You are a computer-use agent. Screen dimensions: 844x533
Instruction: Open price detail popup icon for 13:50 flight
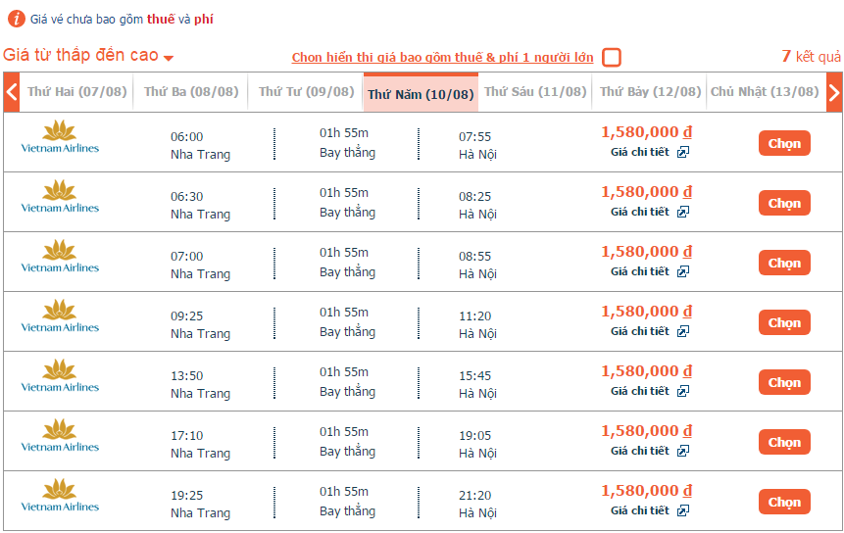683,391
